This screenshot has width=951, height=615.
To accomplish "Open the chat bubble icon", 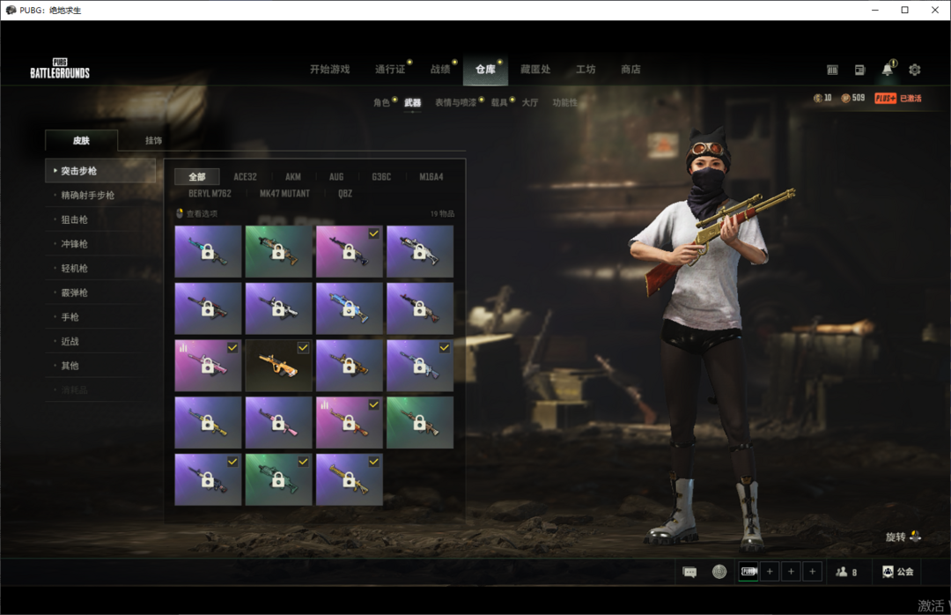I will (689, 572).
